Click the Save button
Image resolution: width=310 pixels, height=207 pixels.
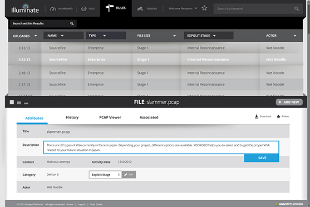pos(262,158)
